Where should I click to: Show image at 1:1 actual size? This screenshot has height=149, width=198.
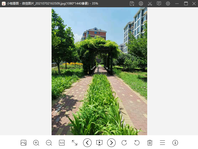[62, 143]
